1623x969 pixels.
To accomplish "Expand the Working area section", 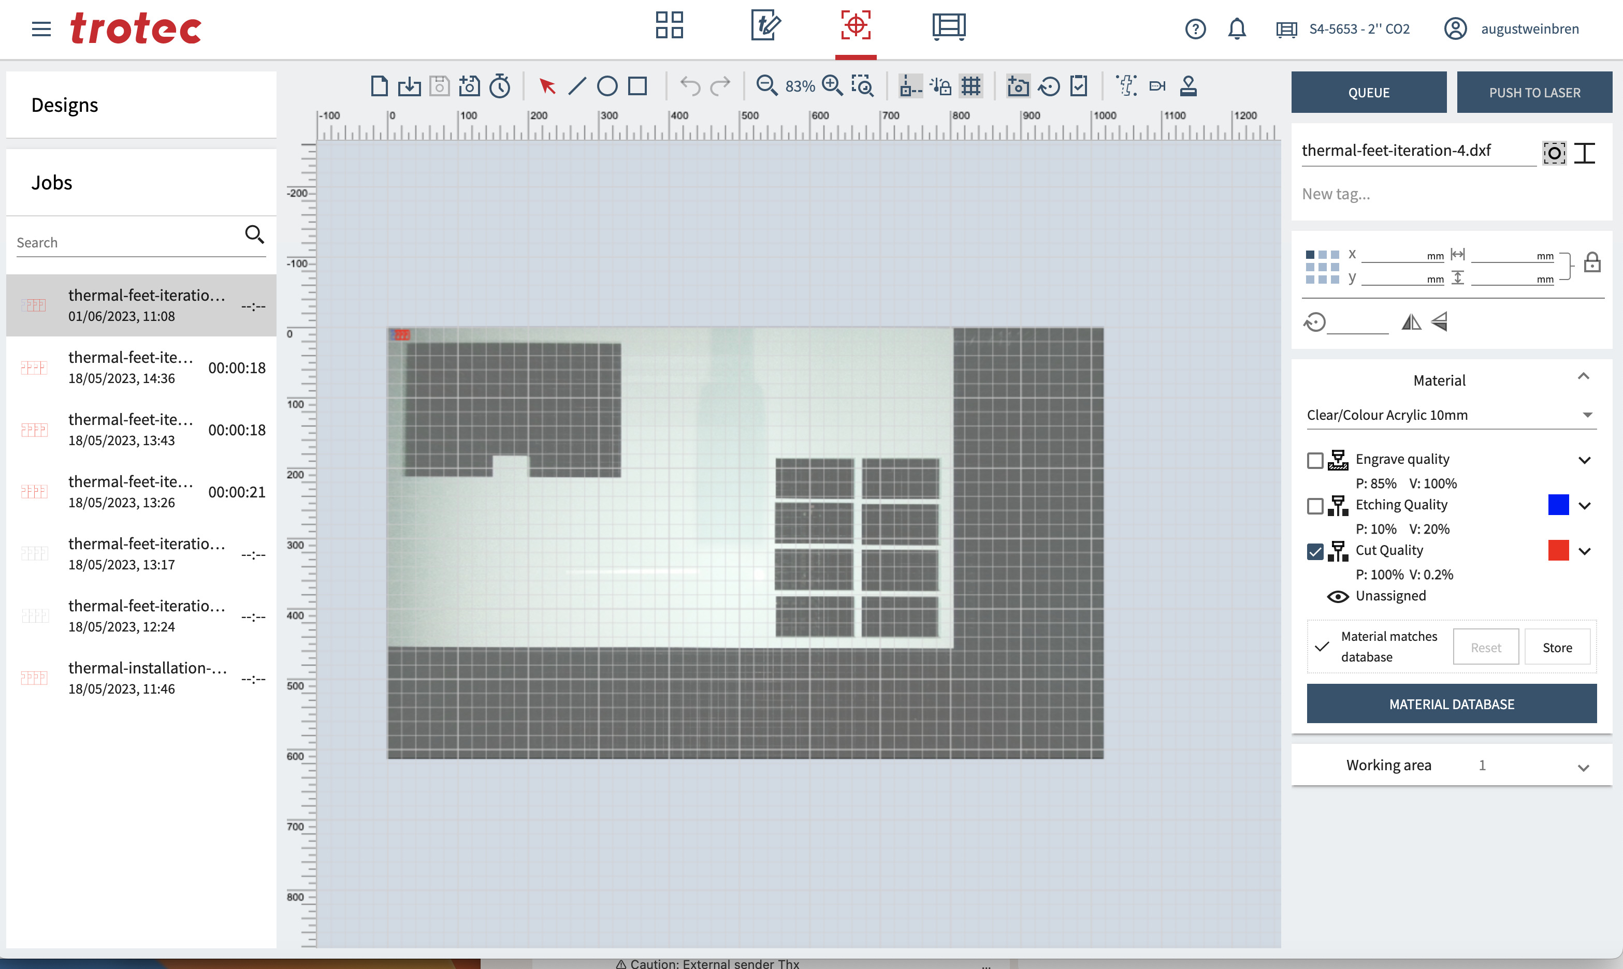I will point(1583,767).
